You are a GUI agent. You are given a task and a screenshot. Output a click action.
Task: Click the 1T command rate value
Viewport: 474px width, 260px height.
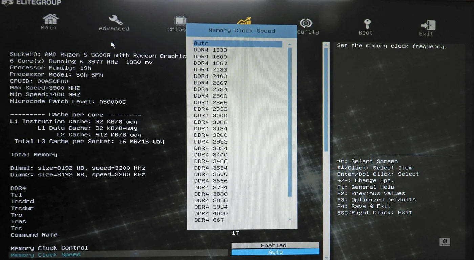click(x=235, y=233)
